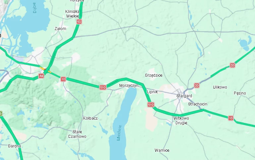
Task: Select the Warnice village label
Action: pos(162,150)
